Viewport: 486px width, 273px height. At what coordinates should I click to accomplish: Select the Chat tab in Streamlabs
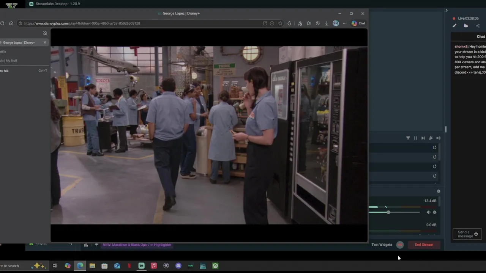(x=481, y=37)
